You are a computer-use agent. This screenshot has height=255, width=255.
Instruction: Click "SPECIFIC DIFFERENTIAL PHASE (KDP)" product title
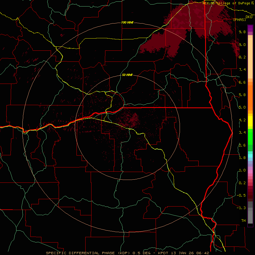(88, 253)
